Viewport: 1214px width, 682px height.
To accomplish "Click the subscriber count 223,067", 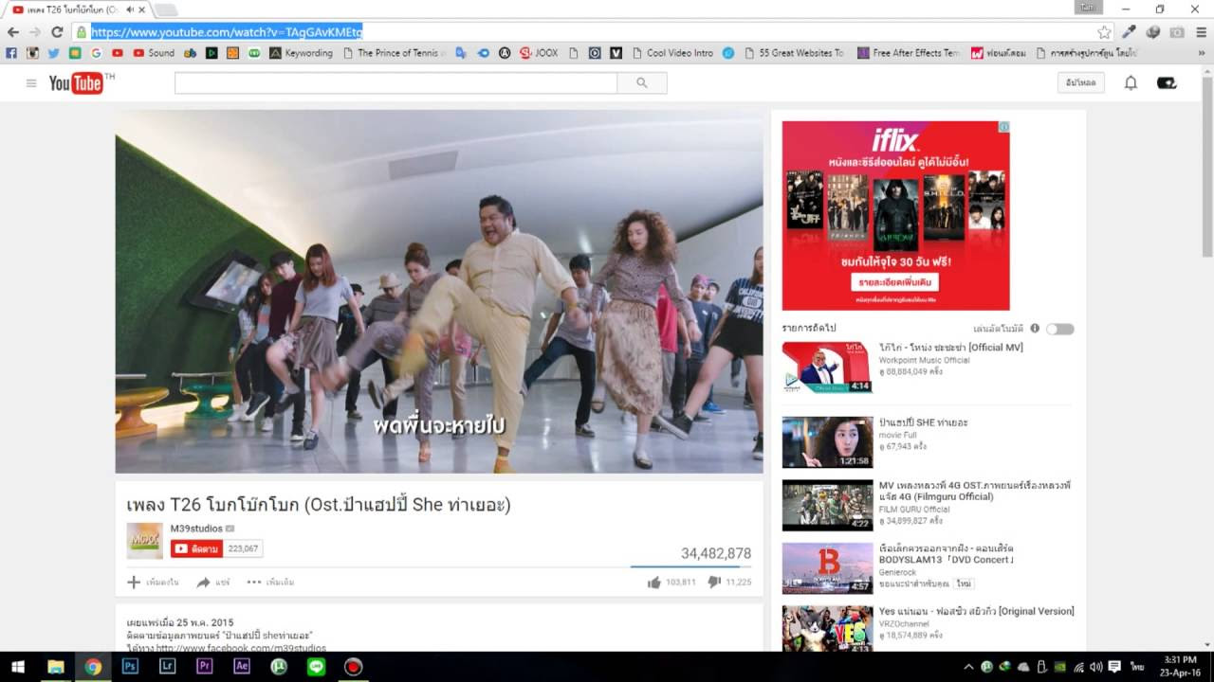I will 243,548.
